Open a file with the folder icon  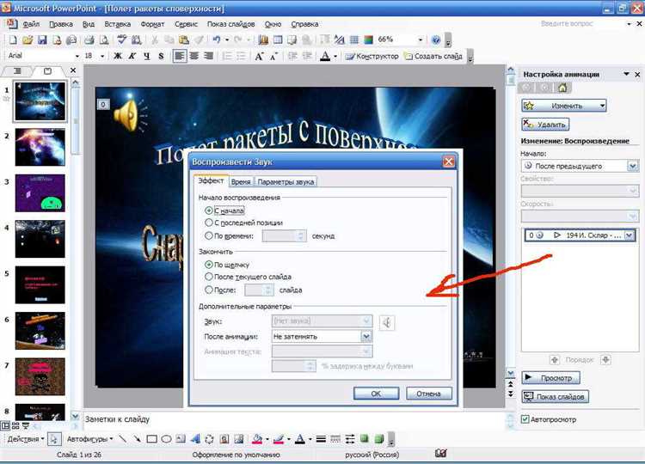click(x=28, y=40)
